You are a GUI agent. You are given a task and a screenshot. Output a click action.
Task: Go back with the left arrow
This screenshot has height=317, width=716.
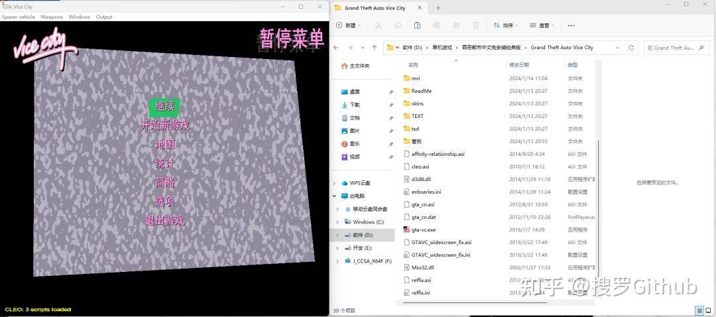[x=336, y=48]
